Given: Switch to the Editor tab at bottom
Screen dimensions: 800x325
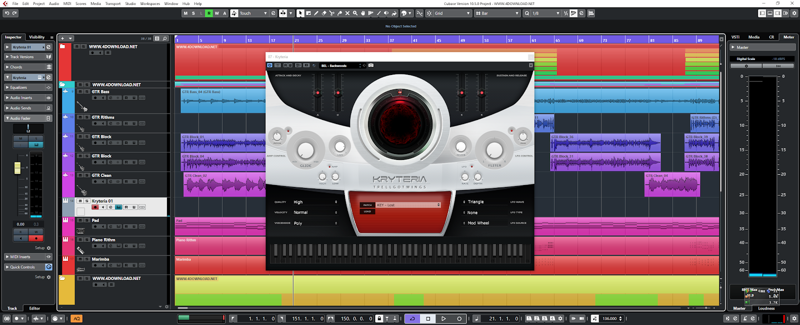Looking at the screenshot, I should click(34, 308).
